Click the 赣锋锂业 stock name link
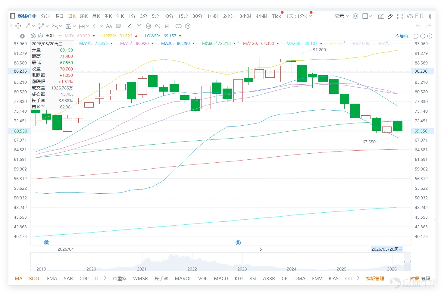This screenshot has width=444, height=294. click(x=27, y=16)
